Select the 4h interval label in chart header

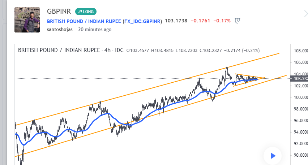coord(107,50)
